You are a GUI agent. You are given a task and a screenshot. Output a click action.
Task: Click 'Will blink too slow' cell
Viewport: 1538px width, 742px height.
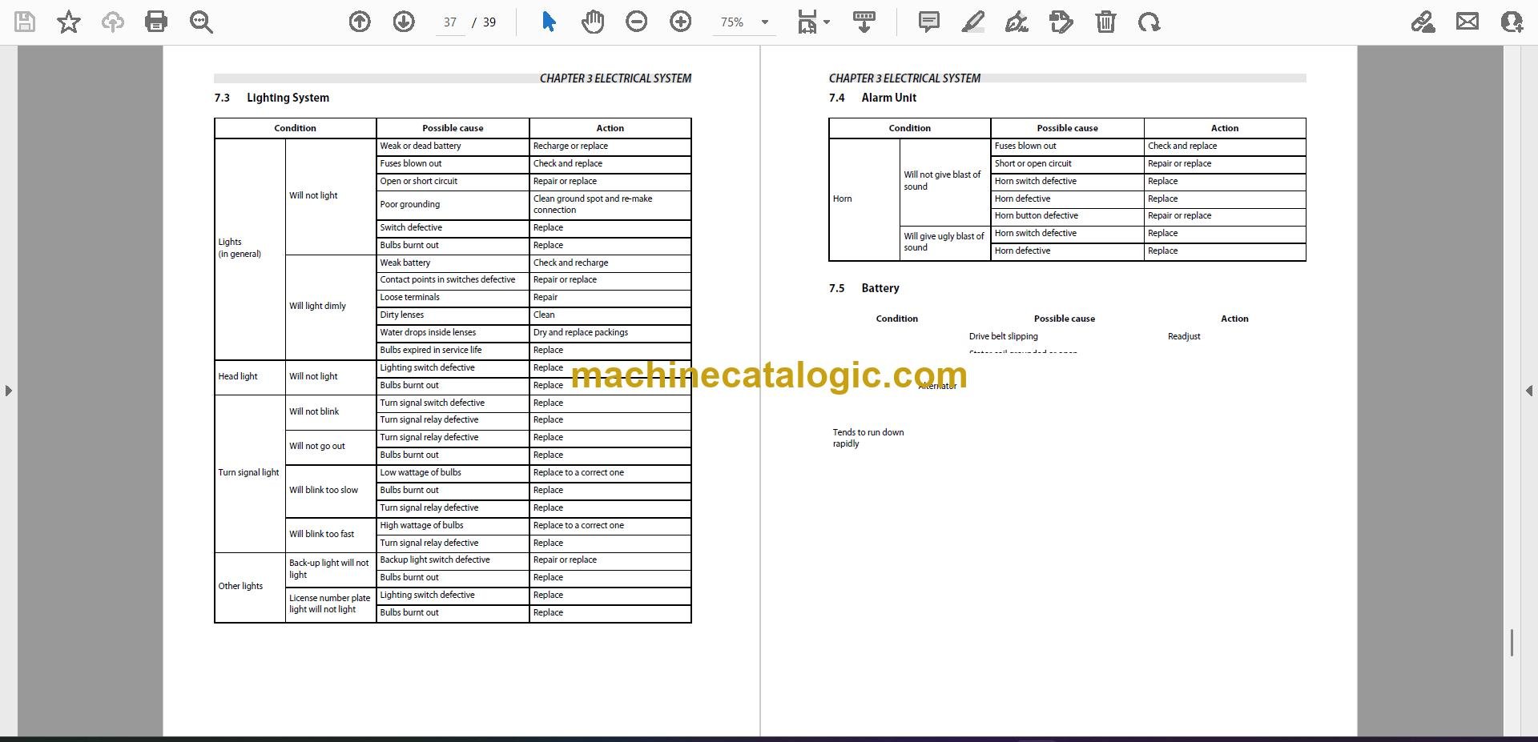pyautogui.click(x=331, y=491)
